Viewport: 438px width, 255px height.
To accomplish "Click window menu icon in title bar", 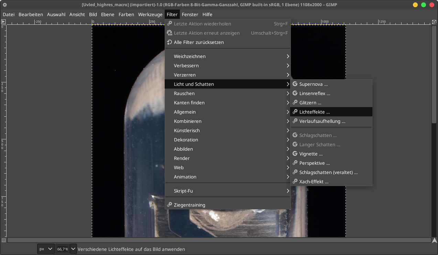I will pos(5,5).
